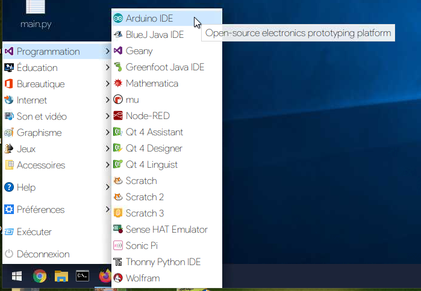
Task: Open BlueJ Java IDE entry
Action: [167, 34]
